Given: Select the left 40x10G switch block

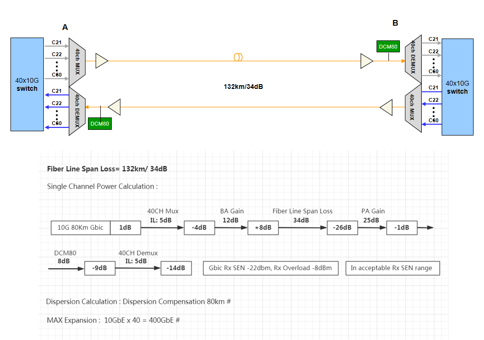Looking at the screenshot, I should click(x=27, y=85).
